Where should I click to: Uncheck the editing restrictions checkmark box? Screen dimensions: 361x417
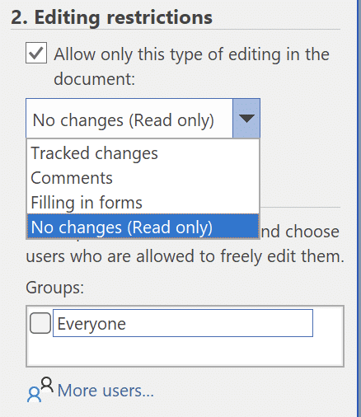point(36,53)
